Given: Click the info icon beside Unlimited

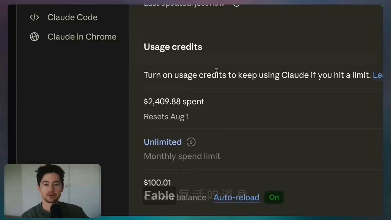Looking at the screenshot, I should point(191,142).
